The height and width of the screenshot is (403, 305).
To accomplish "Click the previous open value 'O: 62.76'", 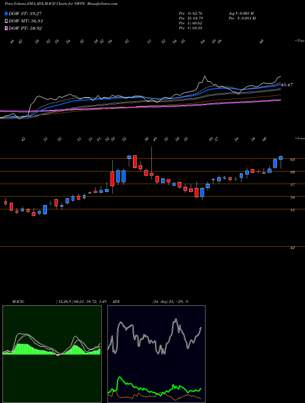I will click(195, 13).
